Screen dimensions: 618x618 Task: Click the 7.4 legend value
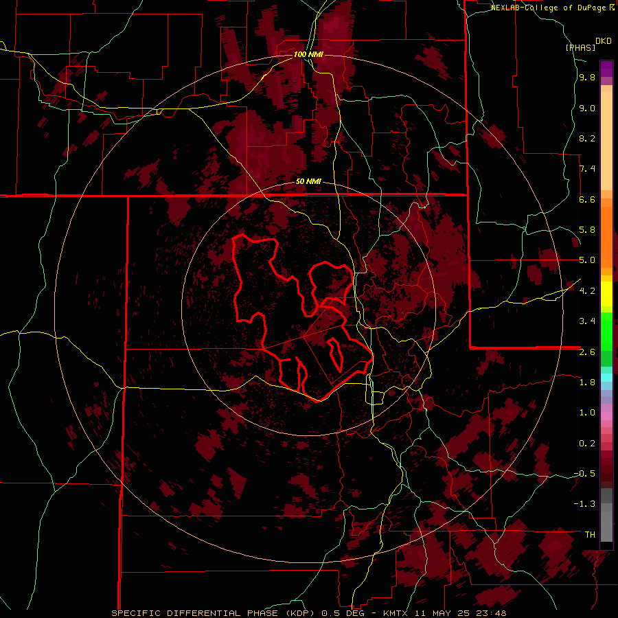(587, 169)
